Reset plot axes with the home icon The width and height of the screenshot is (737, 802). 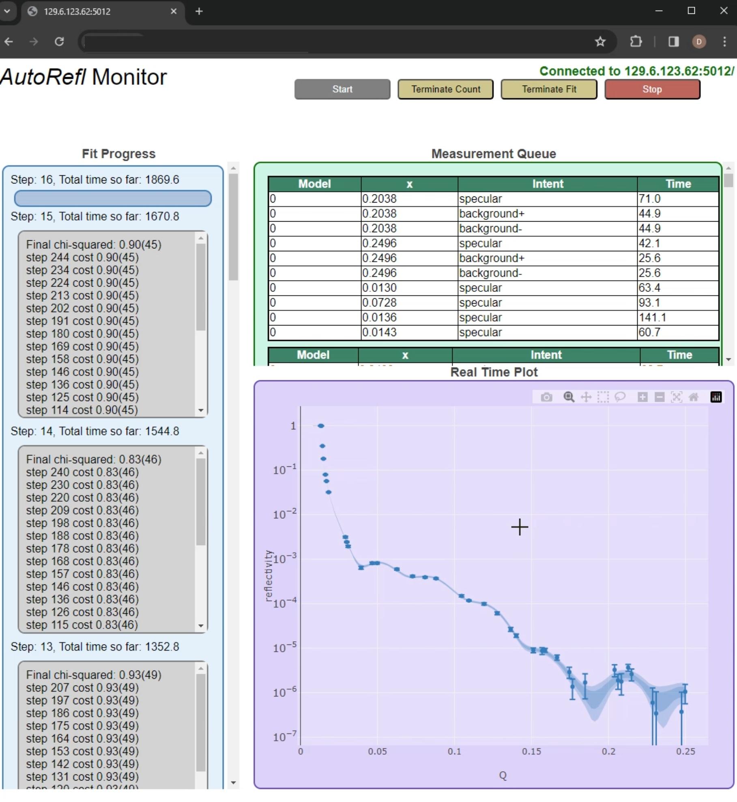(x=694, y=397)
